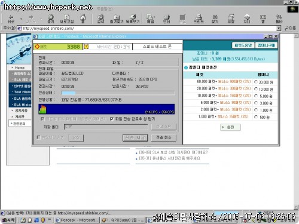Viewport: 299px width, 224px height.
Task: Click the 지니 toolbar icon
Action: click(x=247, y=19)
